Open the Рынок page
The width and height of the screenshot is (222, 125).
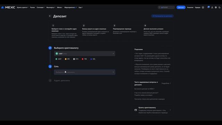pyautogui.click(x=32, y=7)
